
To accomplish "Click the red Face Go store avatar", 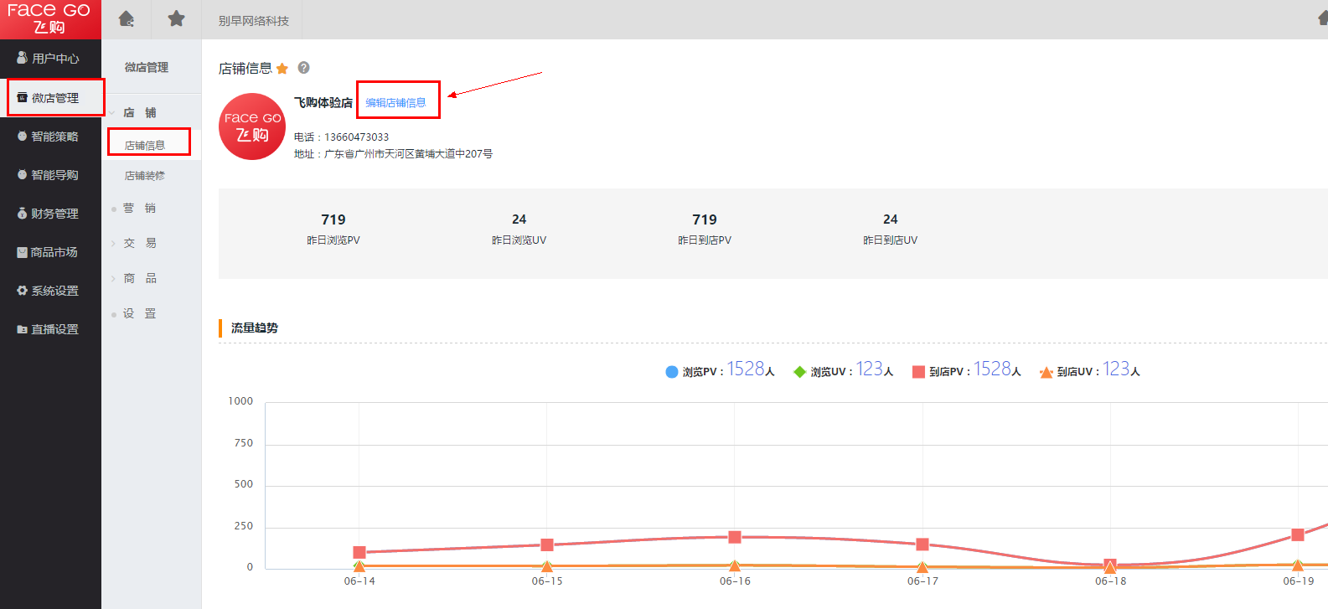I will click(252, 126).
